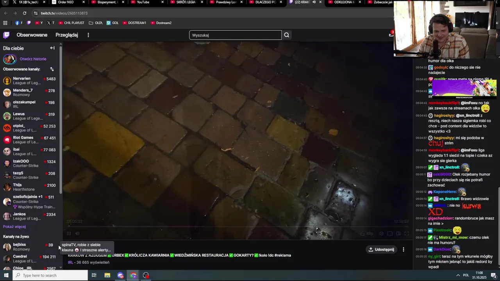500x281 pixels.
Task: Open the stories avatar next to Otwórz historie
Action: coord(9,59)
